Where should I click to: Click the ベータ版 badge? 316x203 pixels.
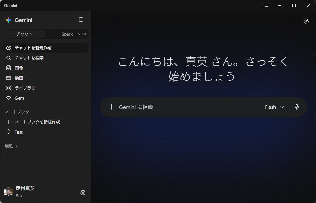pos(82,34)
